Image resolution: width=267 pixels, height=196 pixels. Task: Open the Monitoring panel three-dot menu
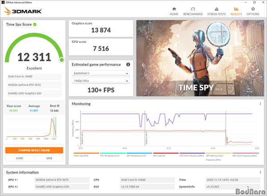pos(260,104)
